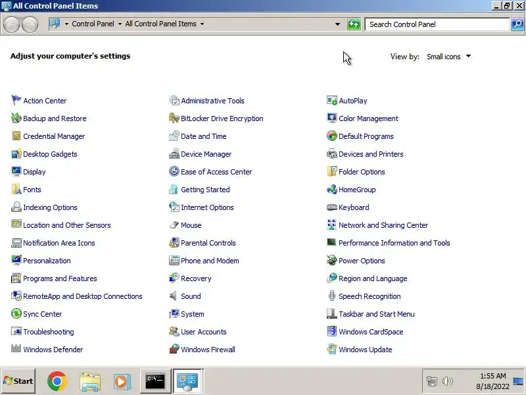Click the volume icon in the system tray

[x=448, y=381]
